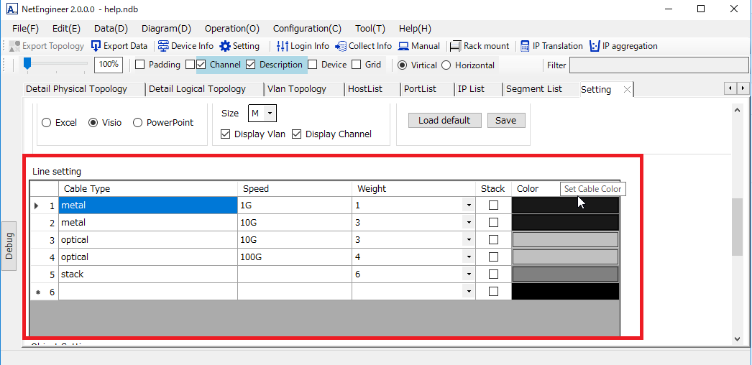
Task: Click the Load default button
Action: [x=444, y=120]
